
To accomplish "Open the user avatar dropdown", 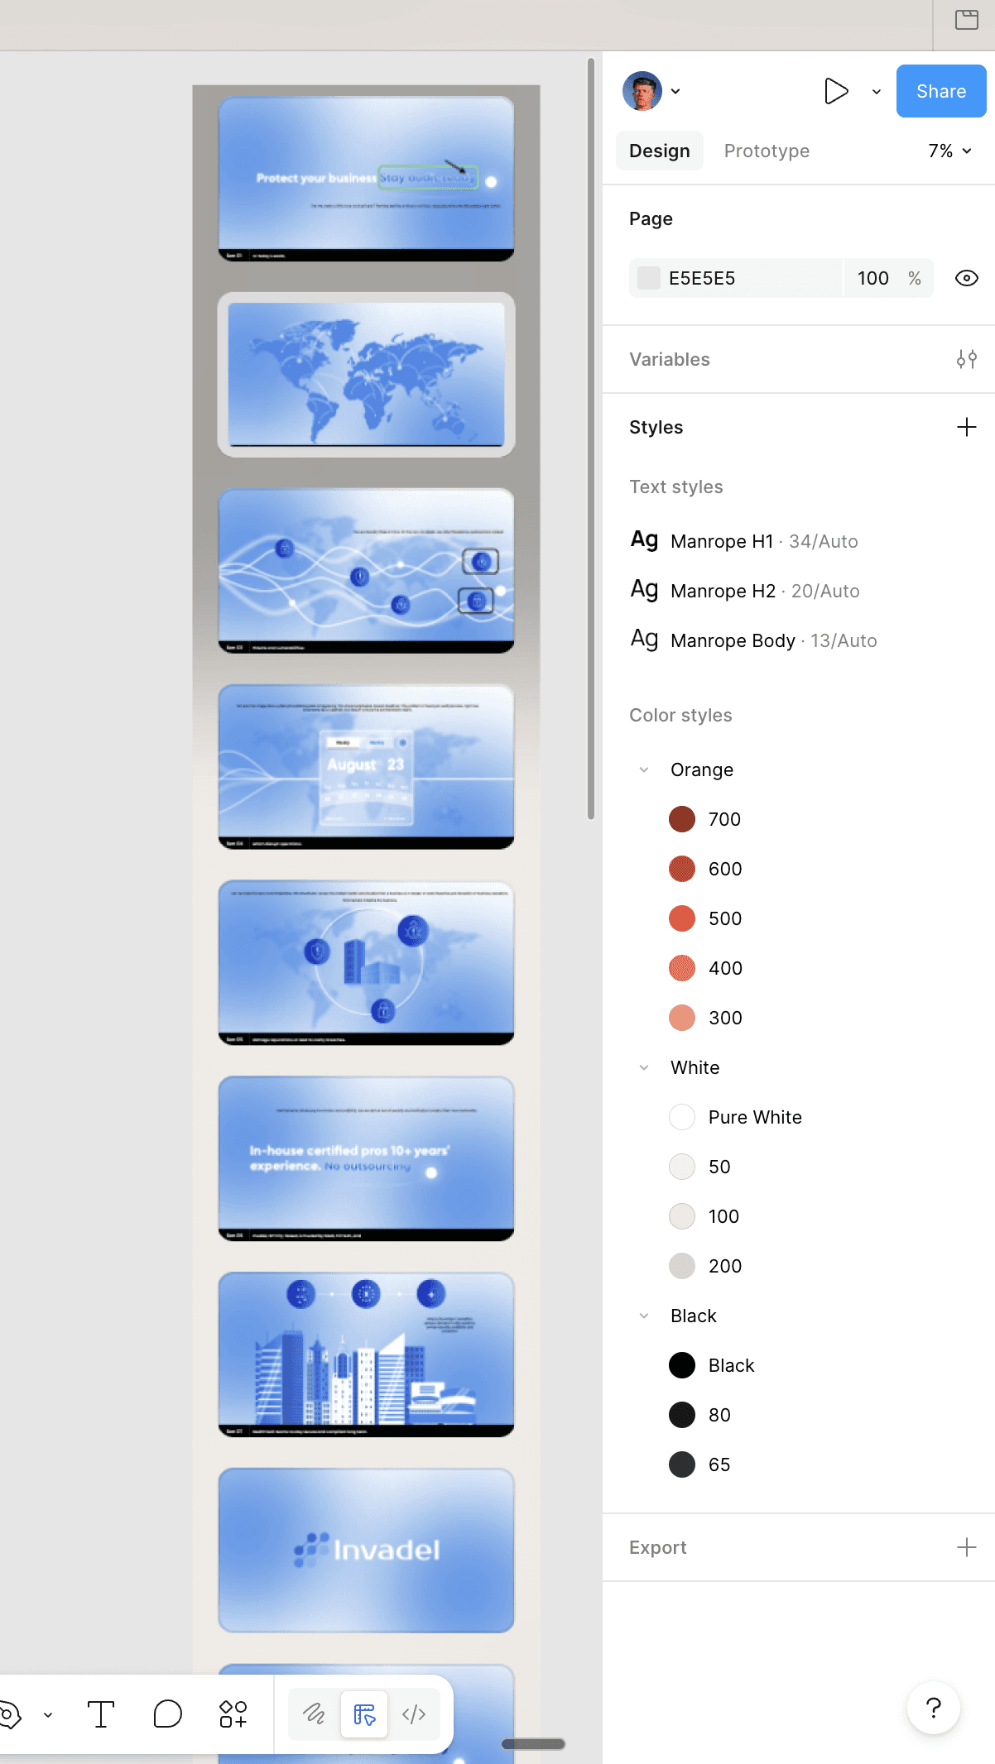I will point(652,91).
